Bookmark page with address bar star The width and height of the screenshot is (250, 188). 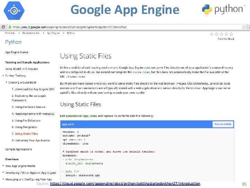tap(244, 27)
